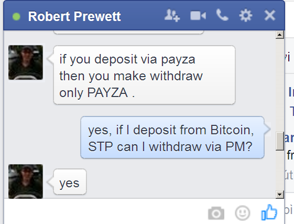
Task: Start a voice call with phone icon
Action: [x=222, y=15]
